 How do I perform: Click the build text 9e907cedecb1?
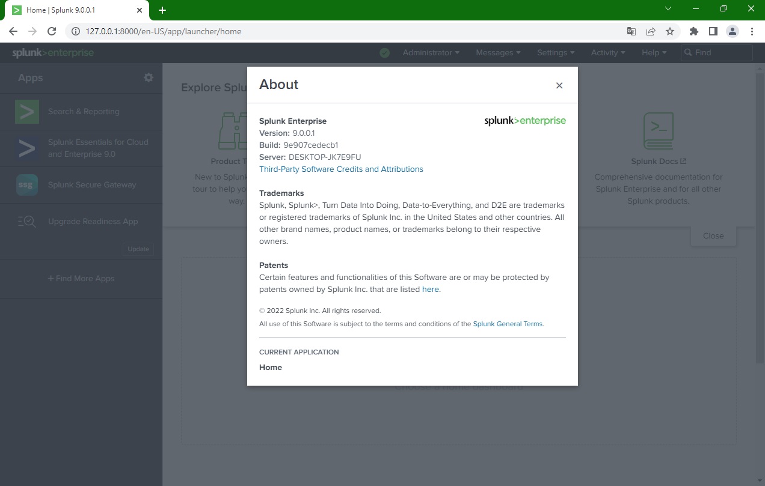pyautogui.click(x=310, y=145)
